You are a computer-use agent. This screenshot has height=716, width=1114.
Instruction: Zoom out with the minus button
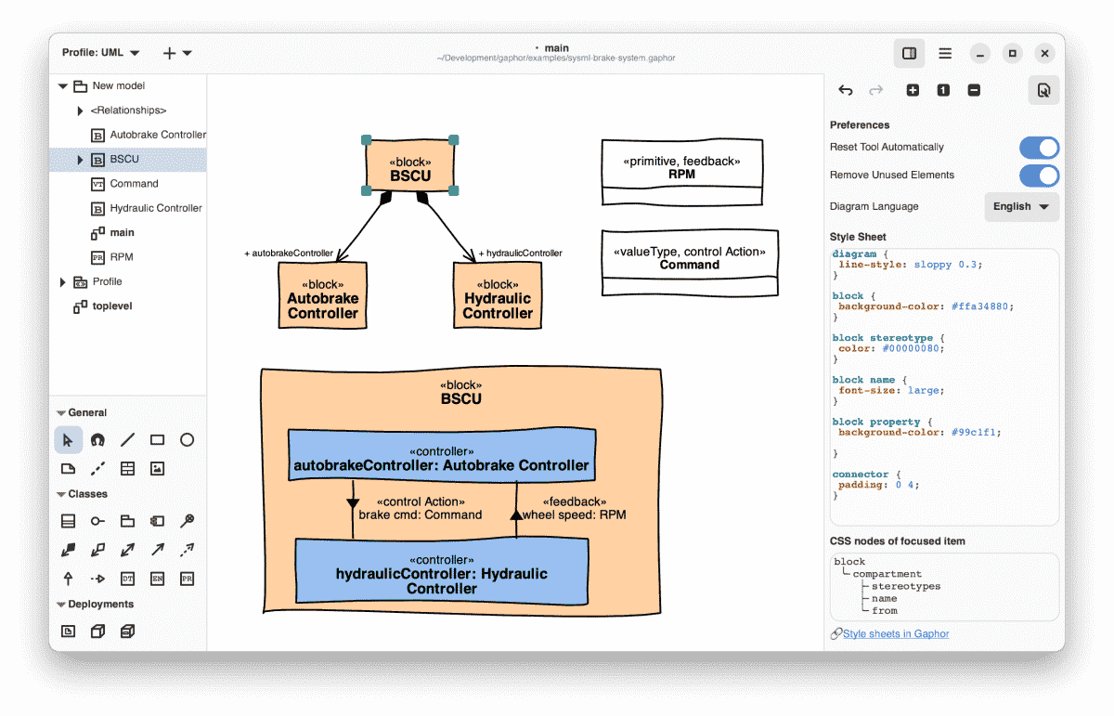974,90
